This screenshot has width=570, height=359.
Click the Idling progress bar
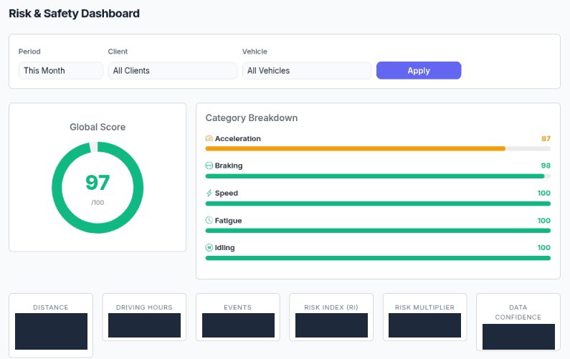point(378,258)
